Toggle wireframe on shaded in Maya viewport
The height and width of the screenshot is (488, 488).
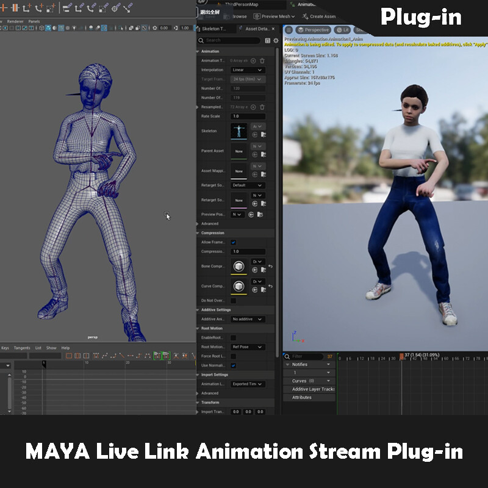(61, 27)
